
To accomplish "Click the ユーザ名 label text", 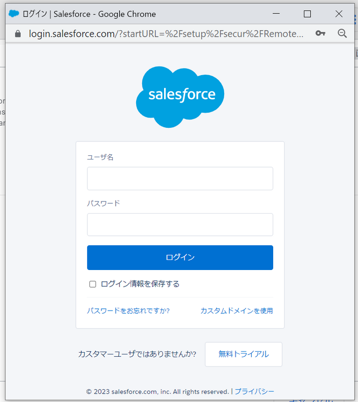I will pyautogui.click(x=100, y=157).
